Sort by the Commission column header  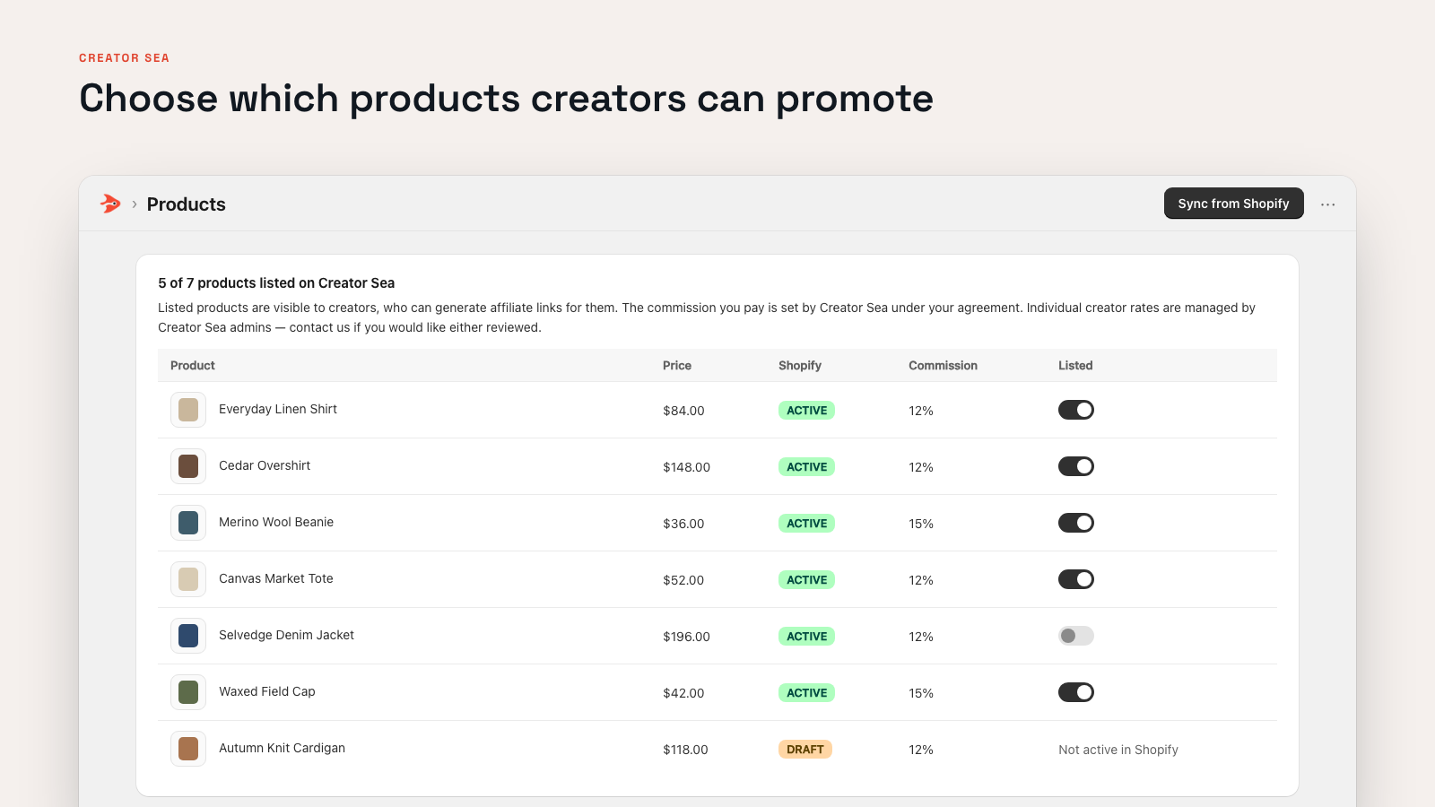943,365
